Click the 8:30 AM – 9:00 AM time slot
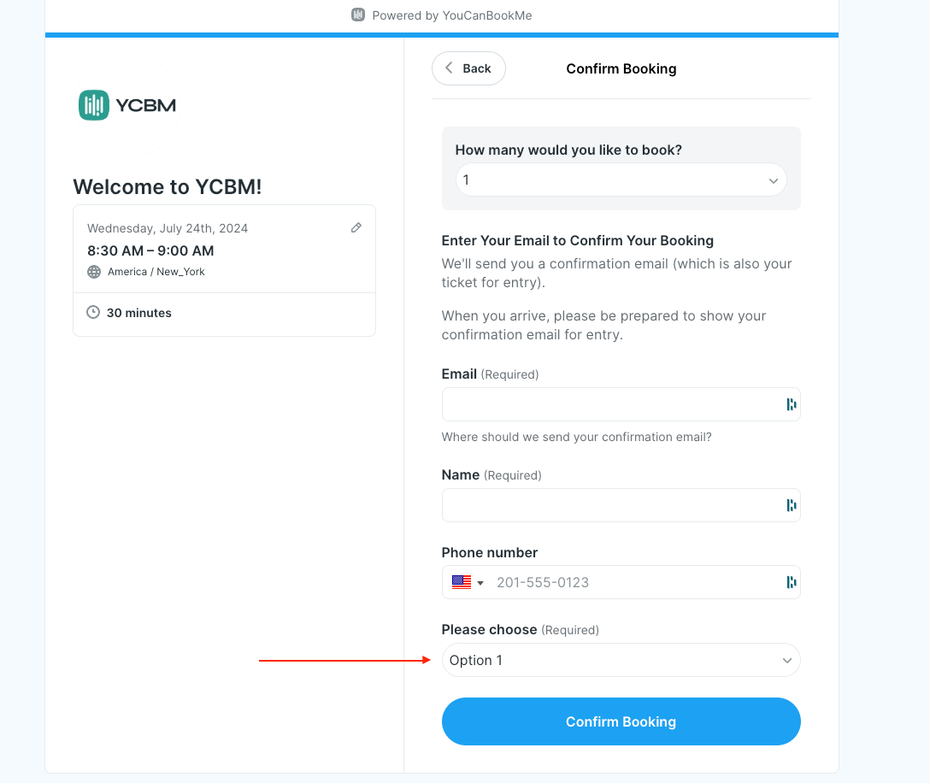 [x=150, y=251]
